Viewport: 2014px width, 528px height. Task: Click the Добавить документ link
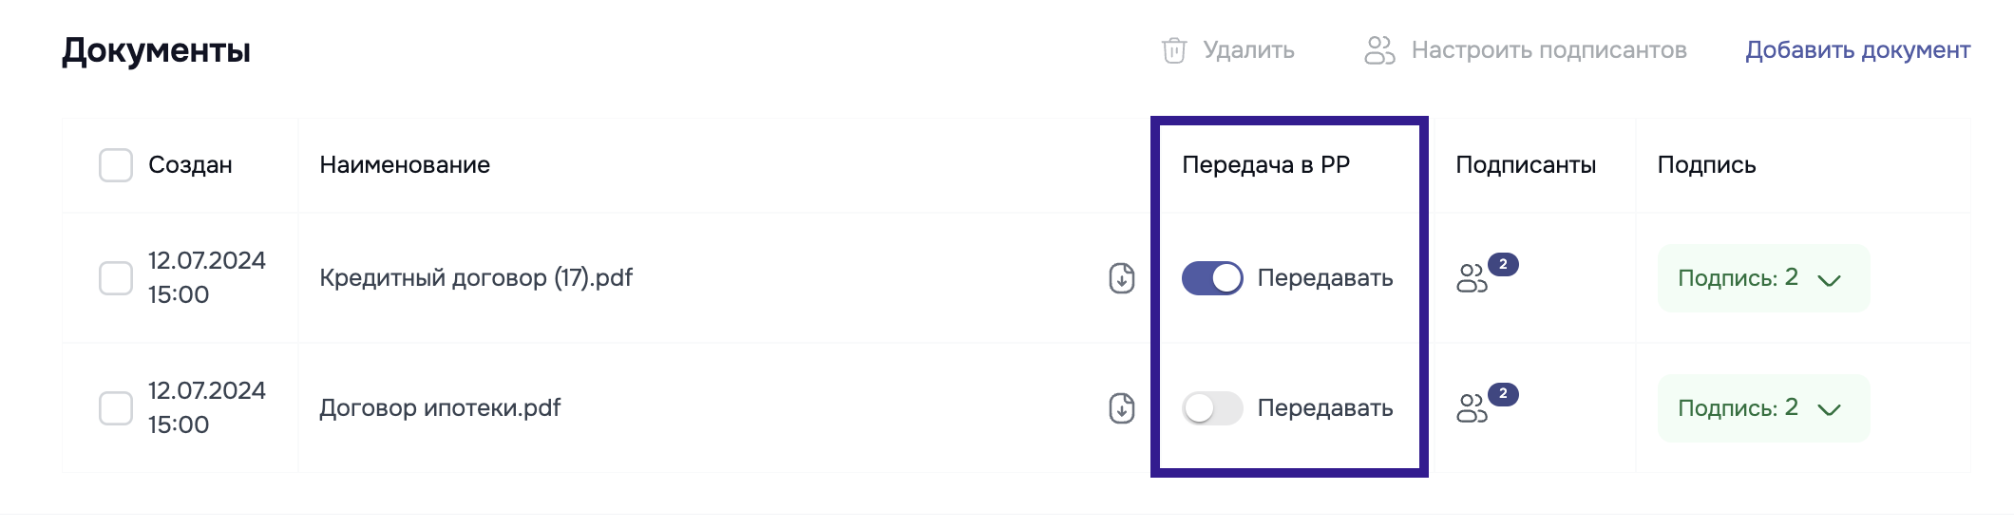1857,50
